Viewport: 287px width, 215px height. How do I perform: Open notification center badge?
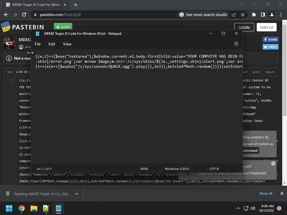[279, 208]
